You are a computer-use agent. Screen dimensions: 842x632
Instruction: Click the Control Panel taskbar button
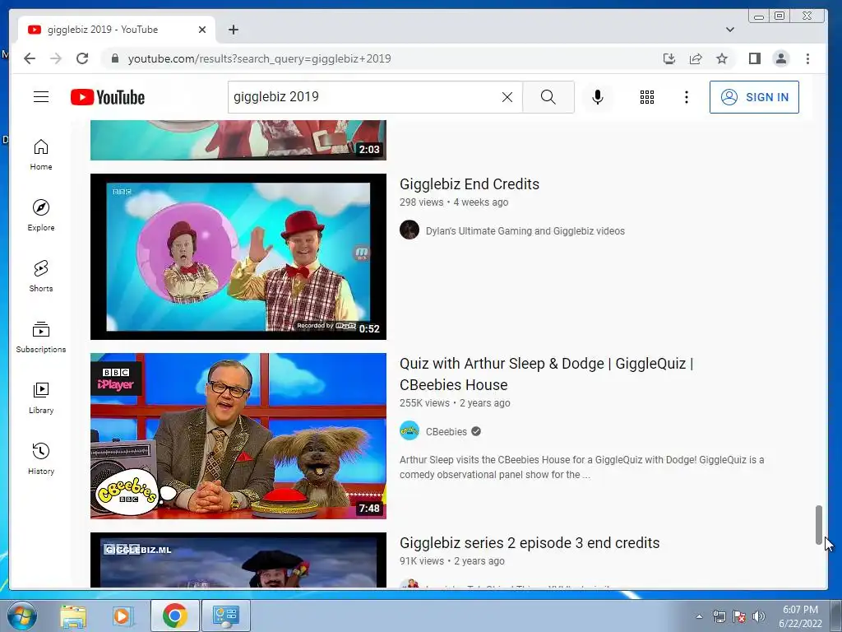(225, 616)
